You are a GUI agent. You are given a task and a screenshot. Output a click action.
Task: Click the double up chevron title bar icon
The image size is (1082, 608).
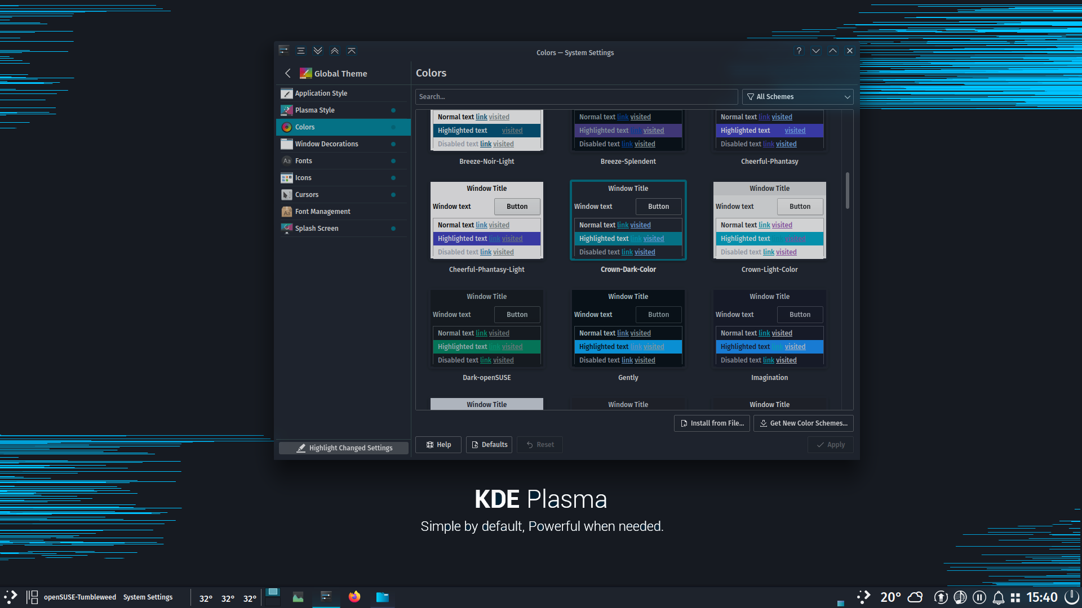tap(335, 51)
